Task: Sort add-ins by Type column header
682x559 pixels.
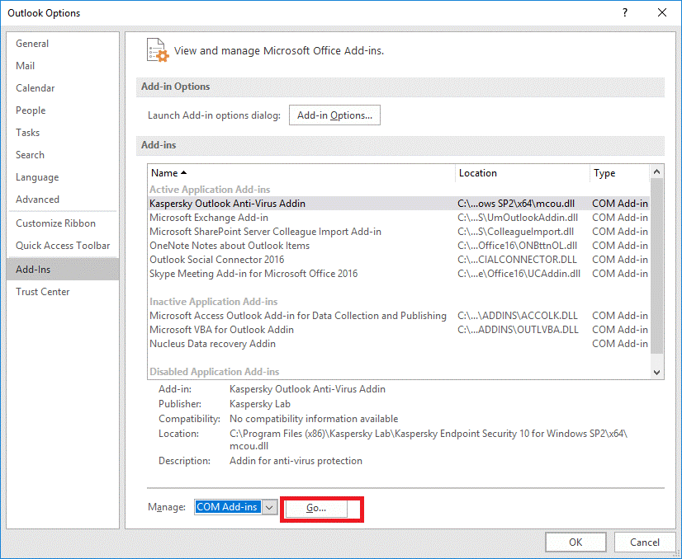Action: tap(620, 173)
